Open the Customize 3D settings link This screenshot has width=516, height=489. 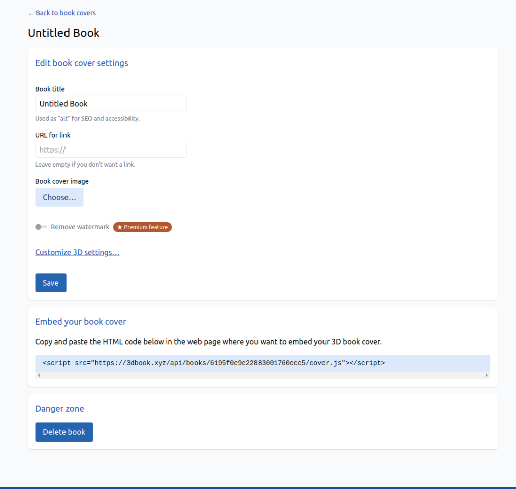pyautogui.click(x=77, y=252)
